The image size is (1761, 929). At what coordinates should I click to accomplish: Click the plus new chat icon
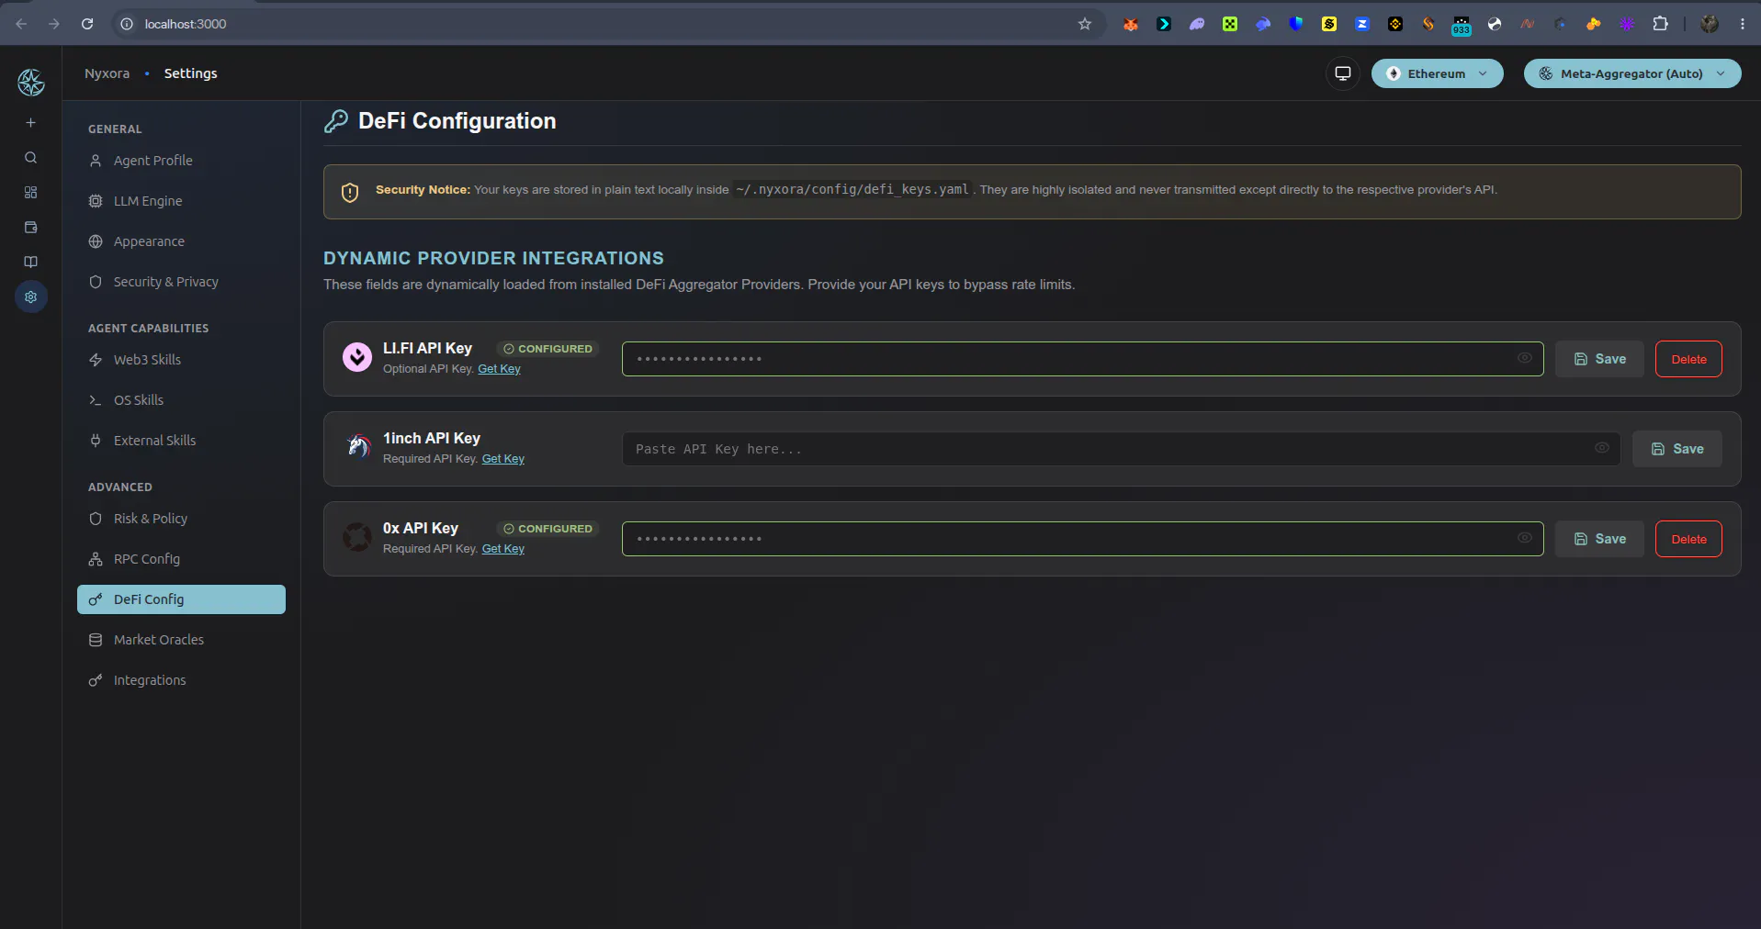(30, 122)
